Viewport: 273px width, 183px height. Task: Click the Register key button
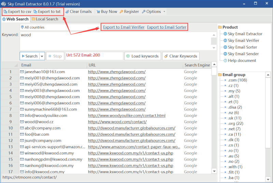(129, 12)
